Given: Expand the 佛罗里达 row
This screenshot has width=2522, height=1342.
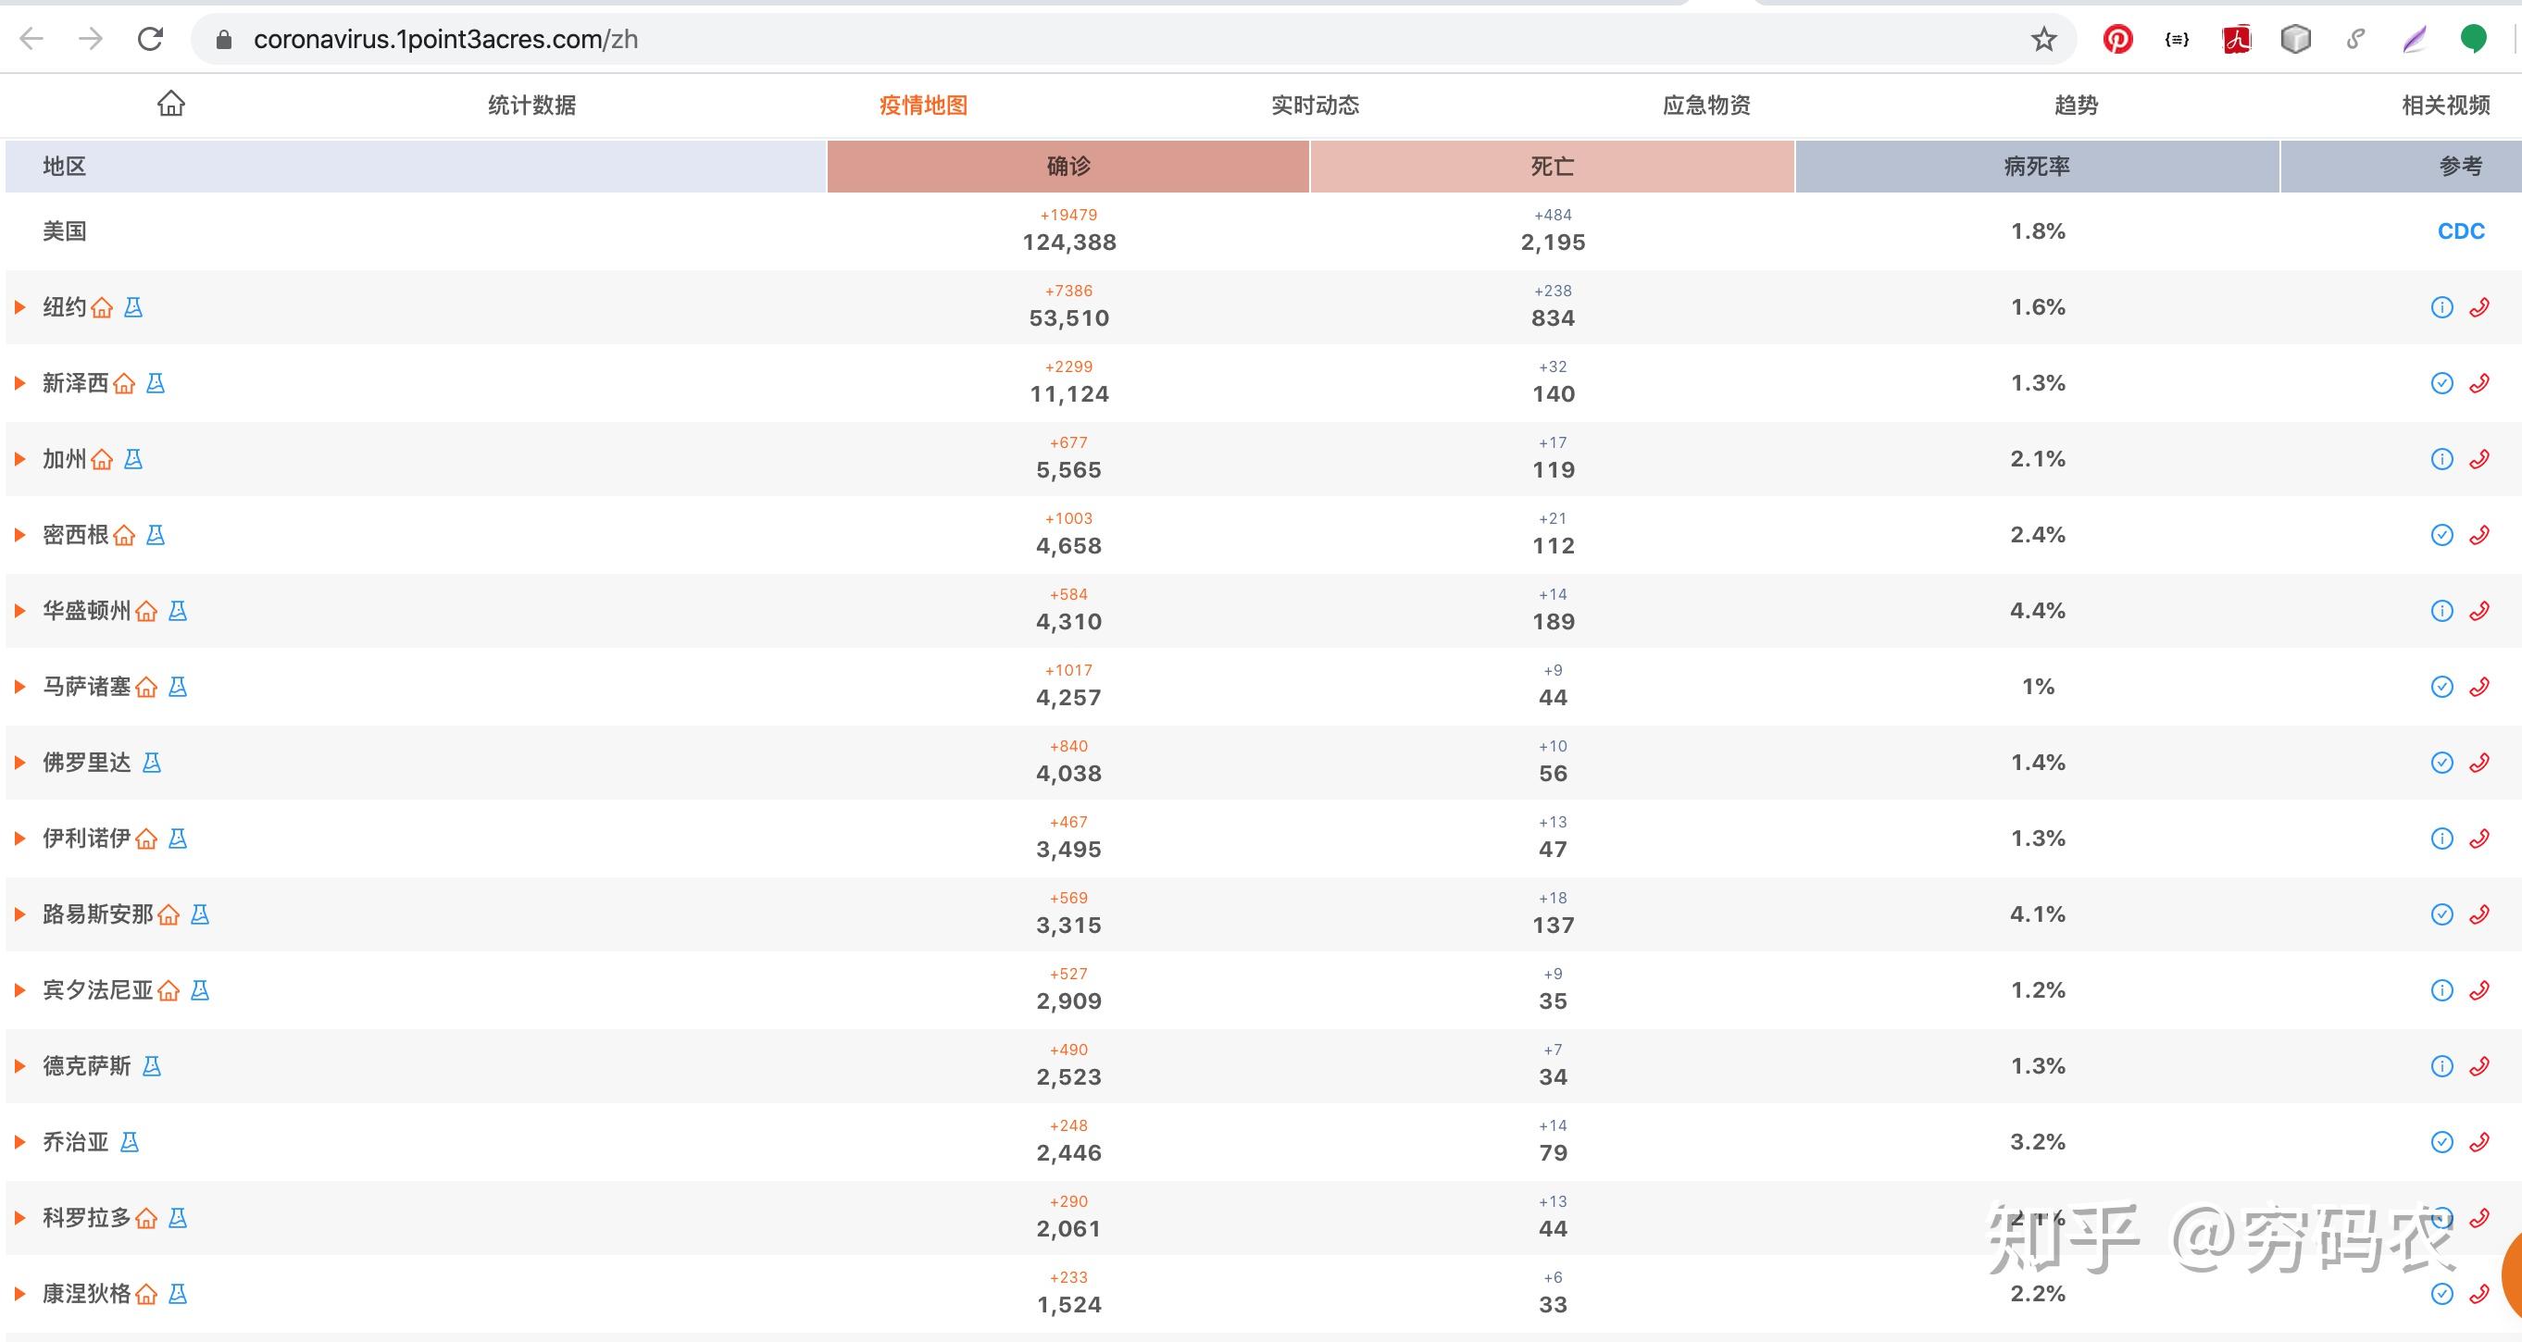Looking at the screenshot, I should 19,763.
